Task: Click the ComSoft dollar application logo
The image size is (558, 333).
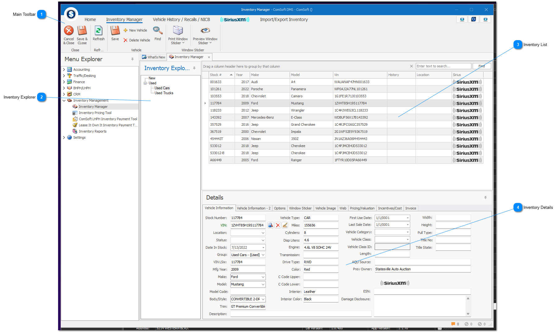Action: [x=71, y=14]
